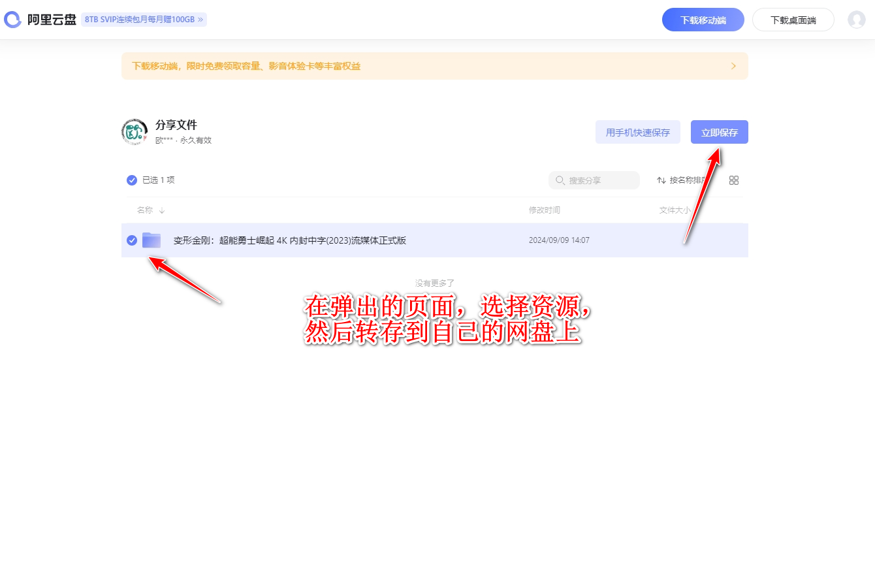The image size is (875, 580).
Task: Toggle the select-all checkbox beside 已选 1 项
Action: 132,180
